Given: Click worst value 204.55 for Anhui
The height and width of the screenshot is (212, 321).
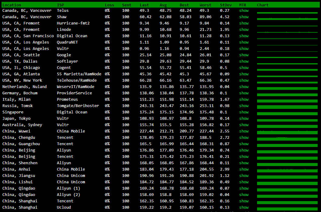Looking at the screenshot, I should tap(206, 169).
